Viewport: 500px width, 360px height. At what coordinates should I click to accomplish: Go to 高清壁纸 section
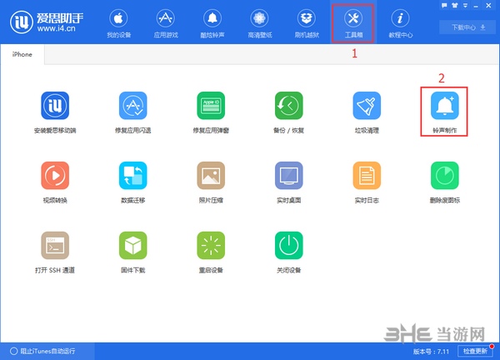tap(259, 23)
